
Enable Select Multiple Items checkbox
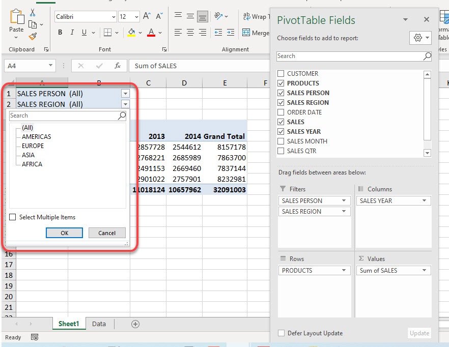(13, 217)
